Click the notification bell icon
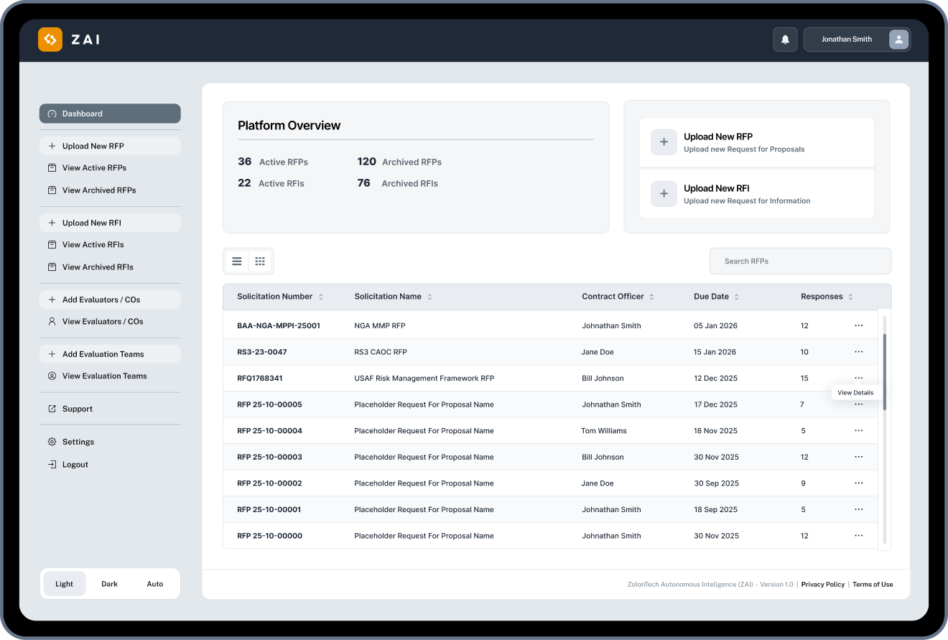The height and width of the screenshot is (640, 948). (x=785, y=40)
